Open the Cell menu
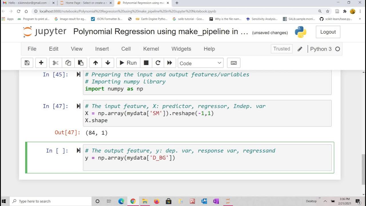Image resolution: width=366 pixels, height=206 pixels. pyautogui.click(x=126, y=49)
